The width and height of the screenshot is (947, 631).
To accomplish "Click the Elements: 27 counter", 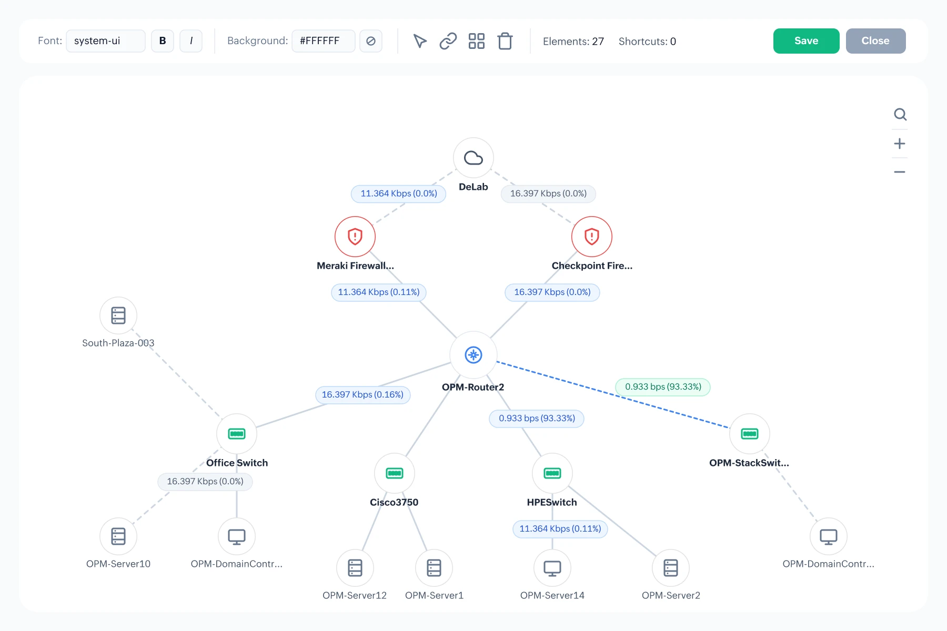I will (573, 42).
